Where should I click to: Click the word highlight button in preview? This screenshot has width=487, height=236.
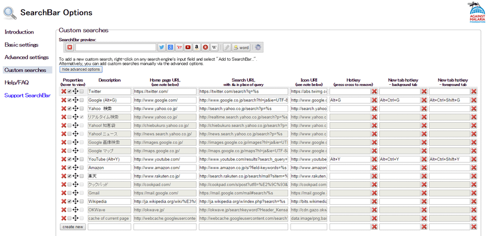[x=241, y=47]
